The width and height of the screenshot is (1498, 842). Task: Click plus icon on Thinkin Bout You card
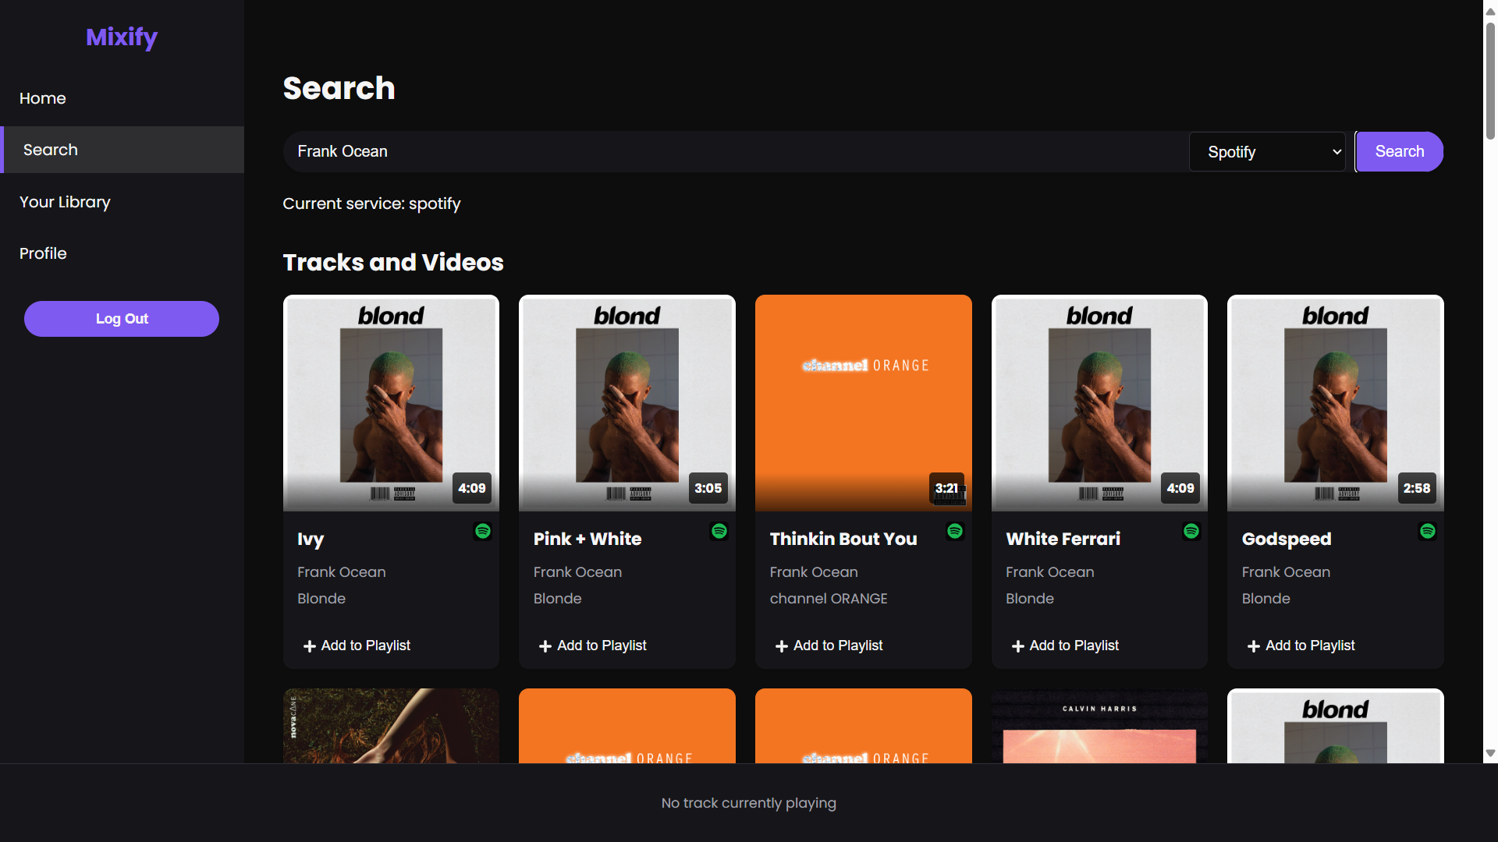[x=782, y=646]
